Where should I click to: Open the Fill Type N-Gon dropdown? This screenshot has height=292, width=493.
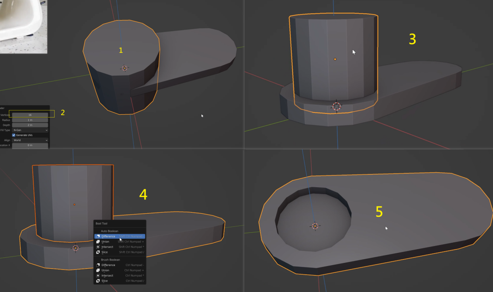pos(30,130)
